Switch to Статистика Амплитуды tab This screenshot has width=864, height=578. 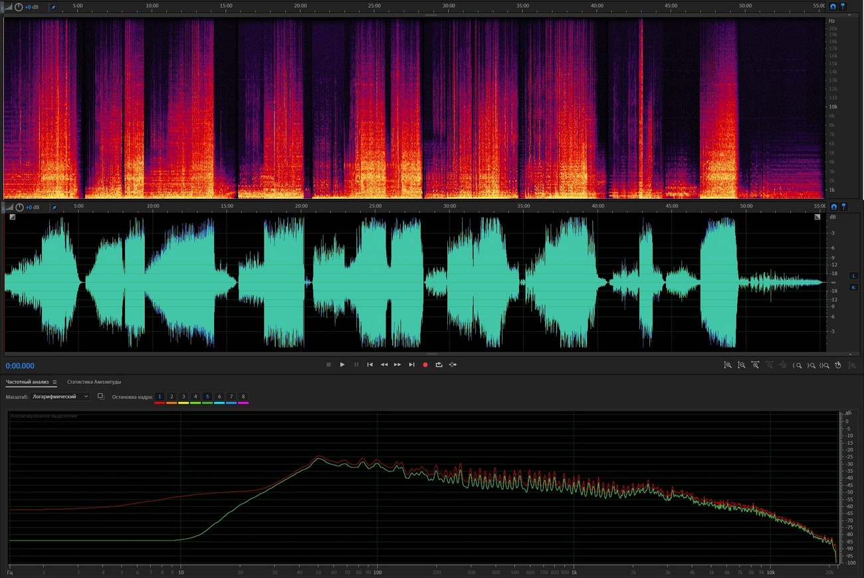click(x=94, y=382)
